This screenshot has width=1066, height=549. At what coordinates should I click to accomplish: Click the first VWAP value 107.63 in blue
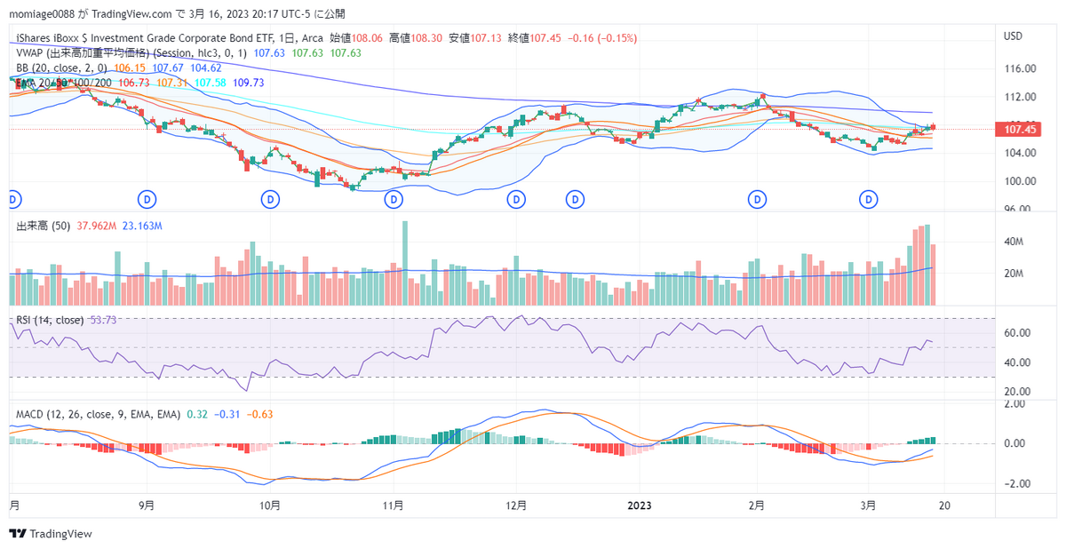269,53
